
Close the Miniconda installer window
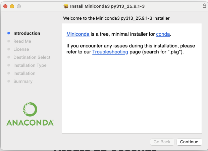[6, 6]
